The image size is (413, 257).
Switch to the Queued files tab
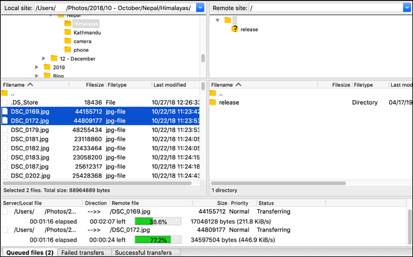pos(29,252)
